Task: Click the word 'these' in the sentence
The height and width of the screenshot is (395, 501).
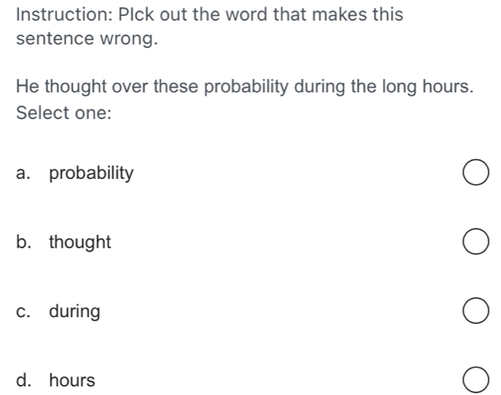Action: [x=178, y=85]
